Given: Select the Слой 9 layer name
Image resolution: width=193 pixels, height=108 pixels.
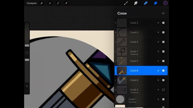Looking at the screenshot, I should click(134, 61).
